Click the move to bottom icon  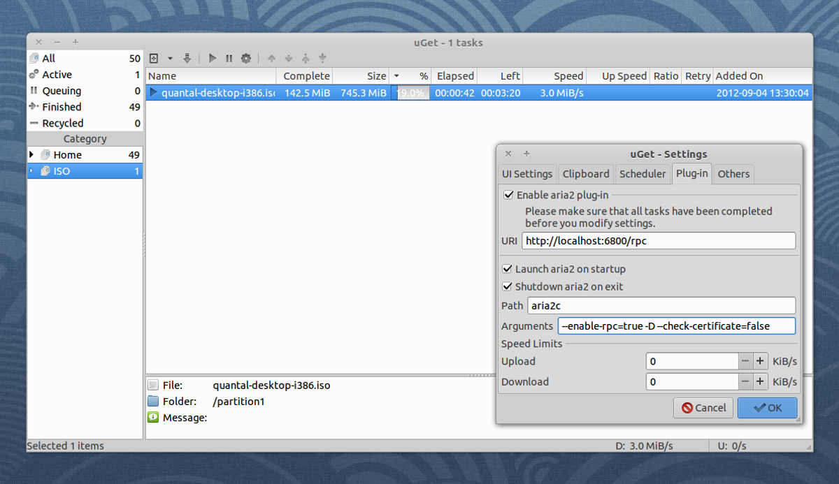pyautogui.click(x=322, y=59)
